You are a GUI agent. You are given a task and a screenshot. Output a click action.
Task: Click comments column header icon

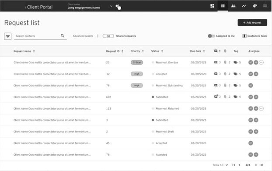[216, 51]
